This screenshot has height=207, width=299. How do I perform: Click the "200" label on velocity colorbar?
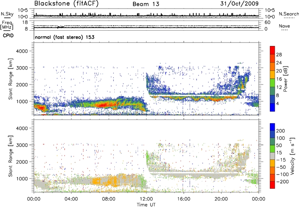pos(281,131)
